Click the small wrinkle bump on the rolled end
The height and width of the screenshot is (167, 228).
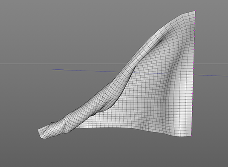pos(51,123)
